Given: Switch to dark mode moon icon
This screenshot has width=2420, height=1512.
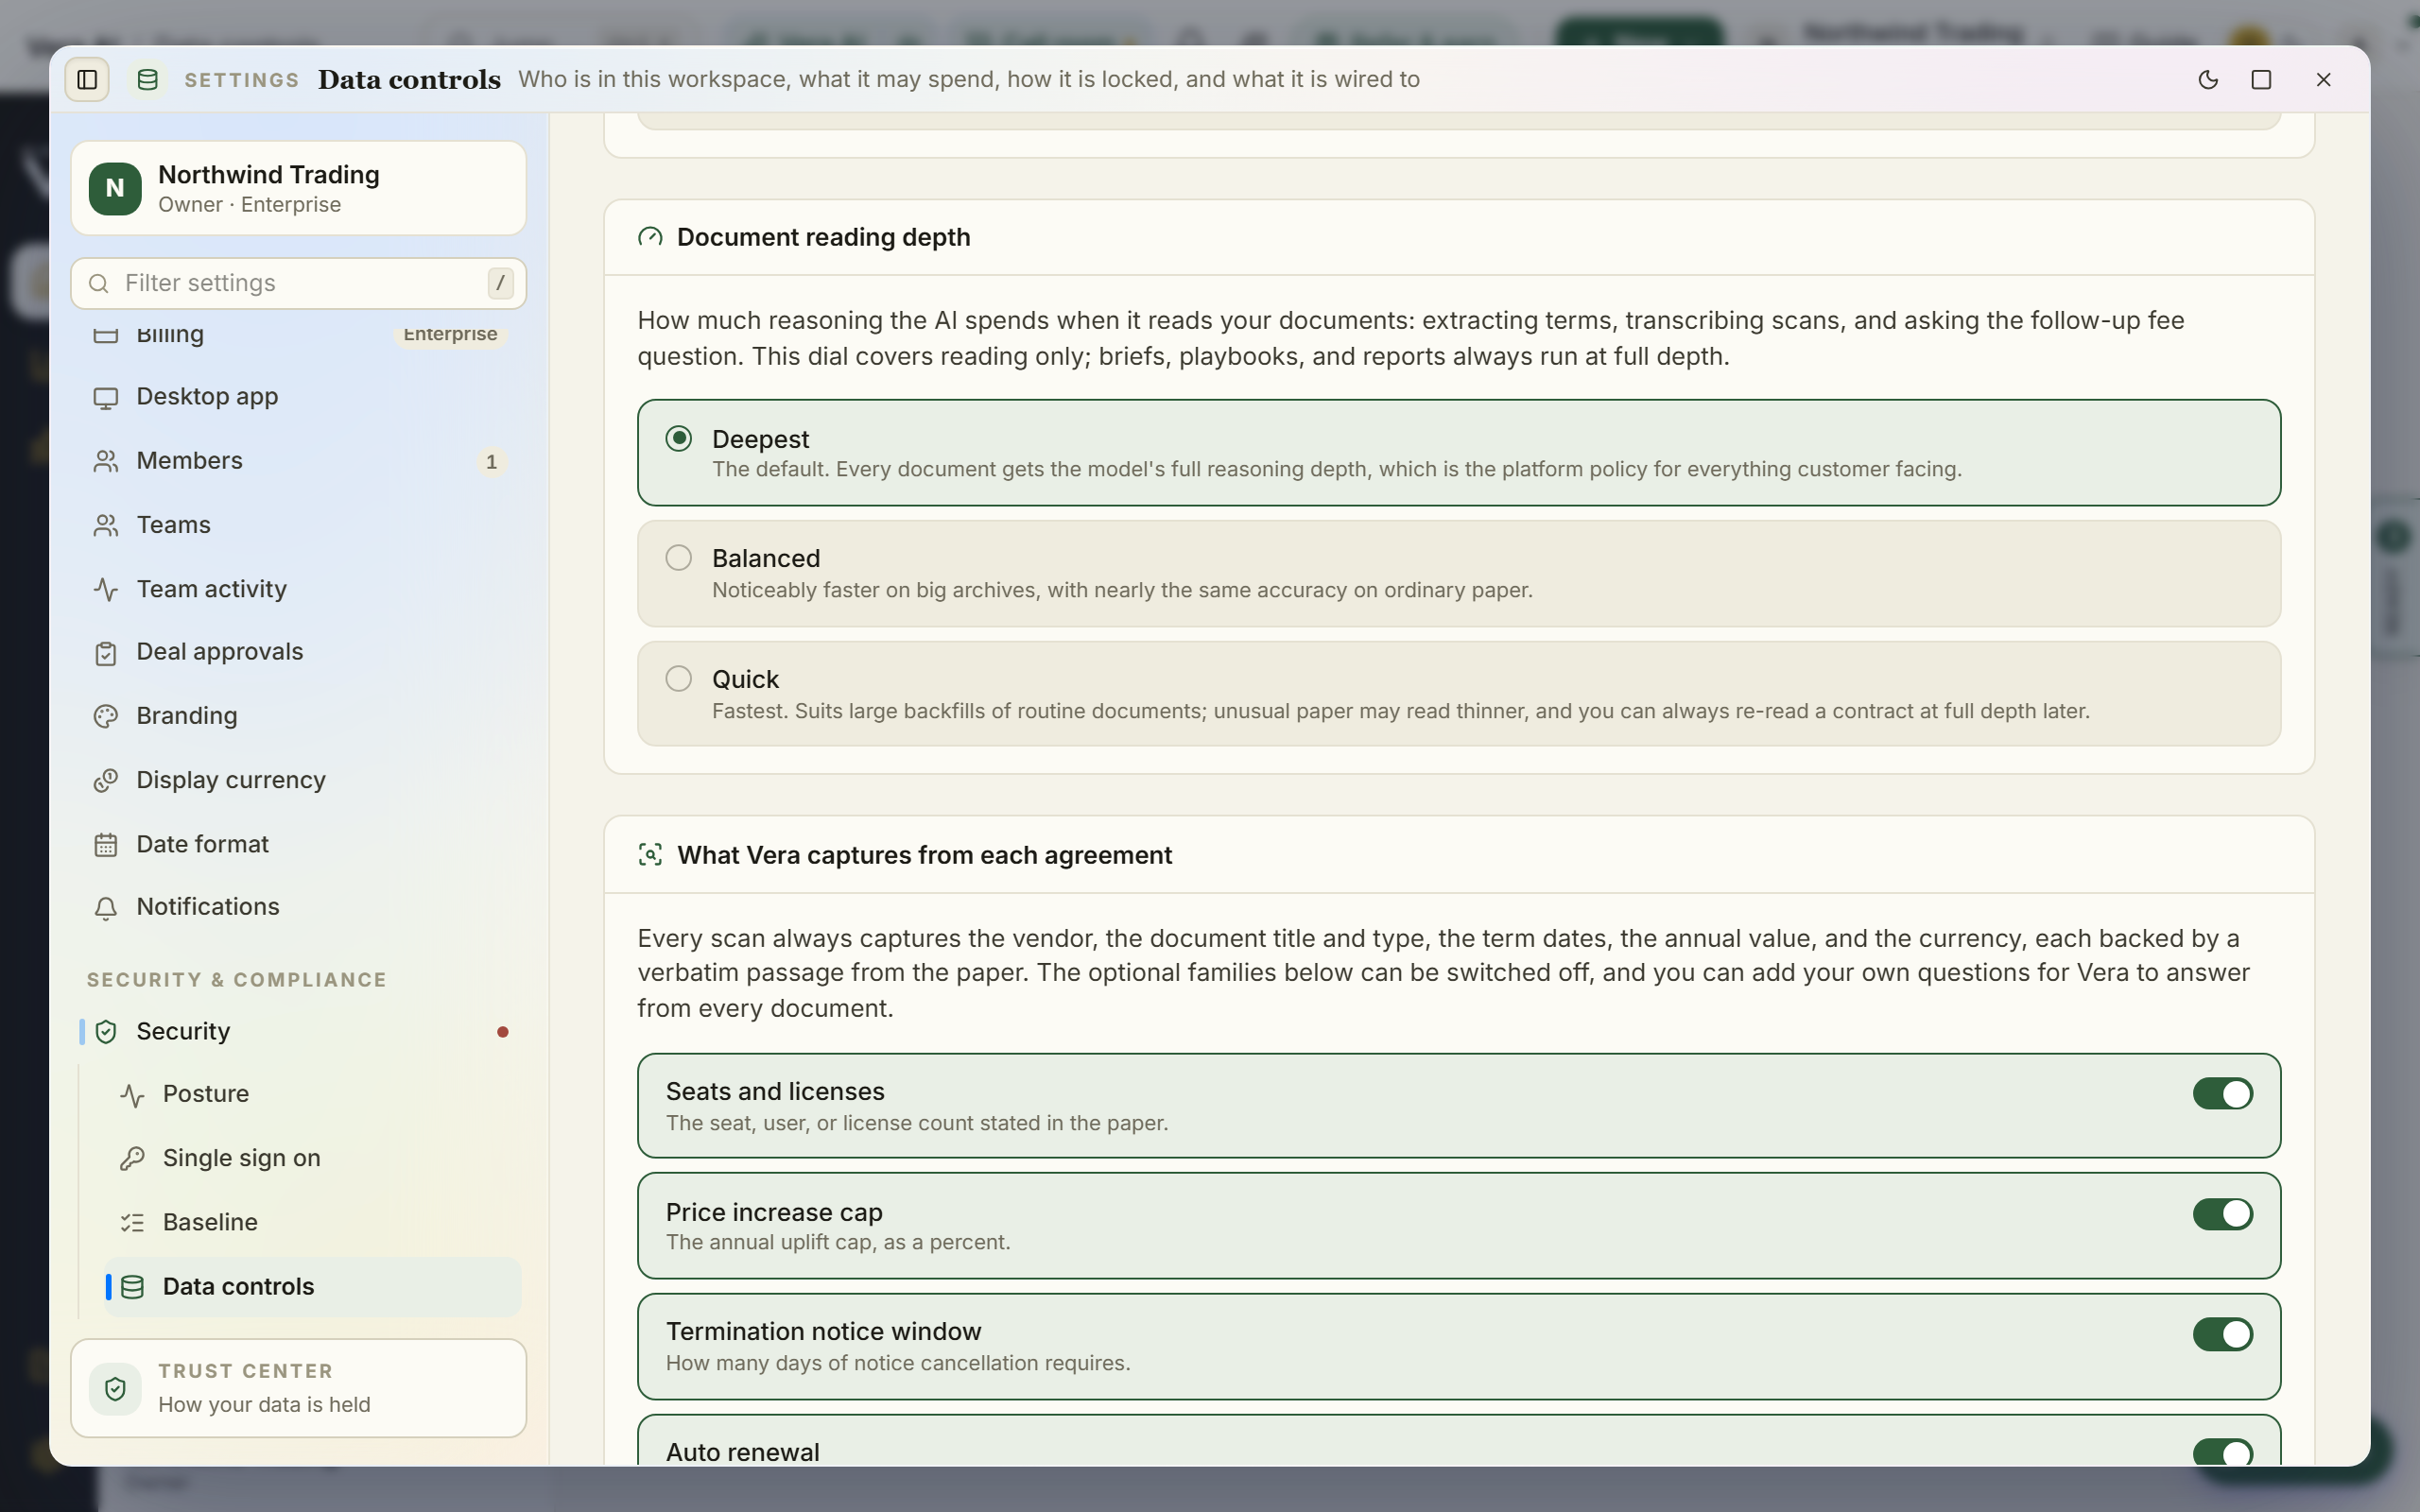Looking at the screenshot, I should click(x=2208, y=79).
